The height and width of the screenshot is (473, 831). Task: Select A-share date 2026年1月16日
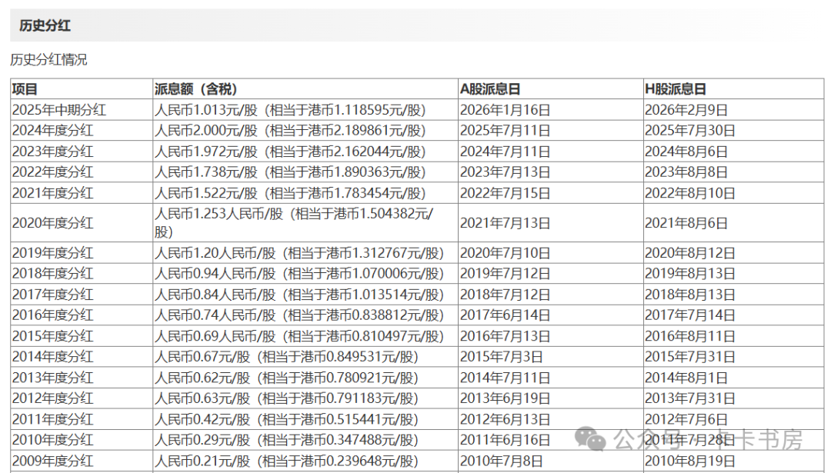[x=505, y=110]
